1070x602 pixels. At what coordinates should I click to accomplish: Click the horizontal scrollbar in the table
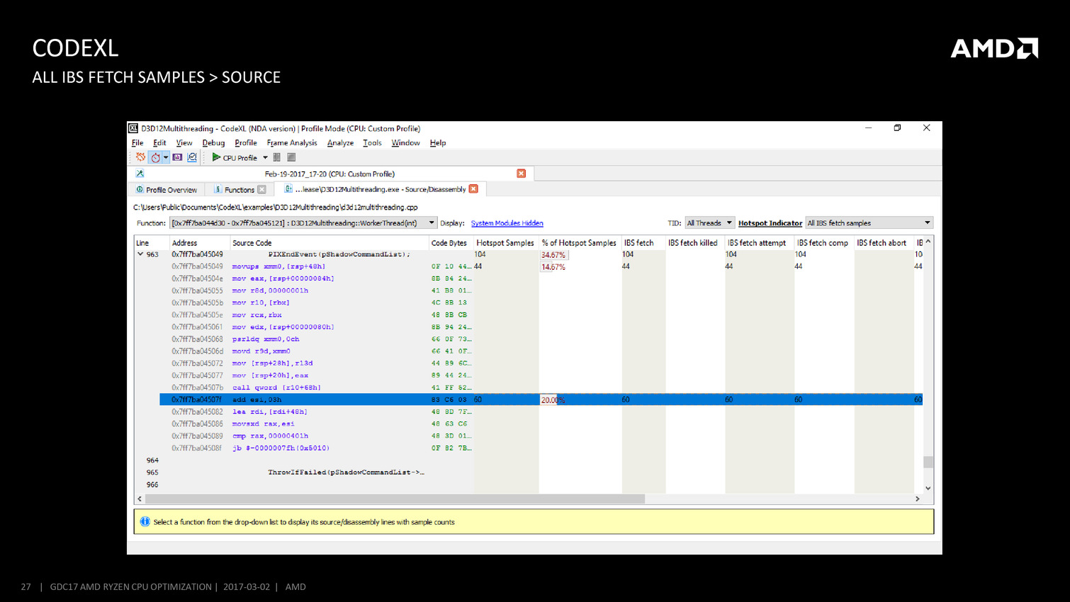pos(395,499)
